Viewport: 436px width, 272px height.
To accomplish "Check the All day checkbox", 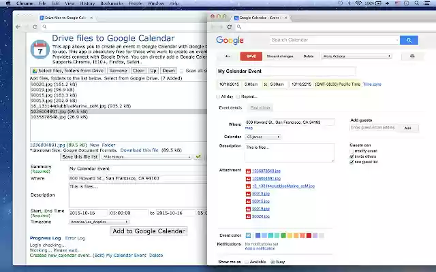I will (218, 97).
